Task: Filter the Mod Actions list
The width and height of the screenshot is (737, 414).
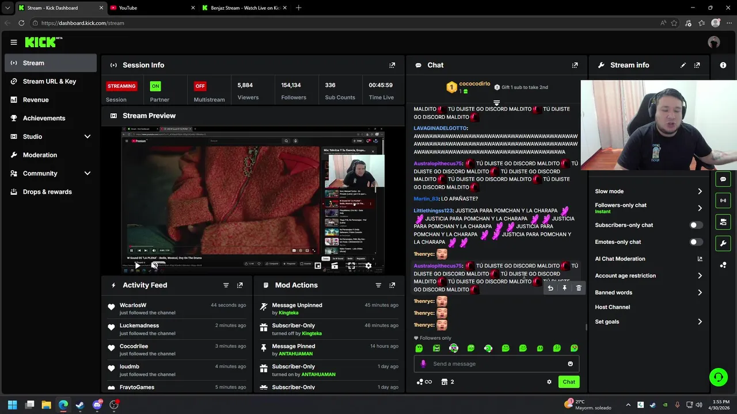Action: (378, 285)
